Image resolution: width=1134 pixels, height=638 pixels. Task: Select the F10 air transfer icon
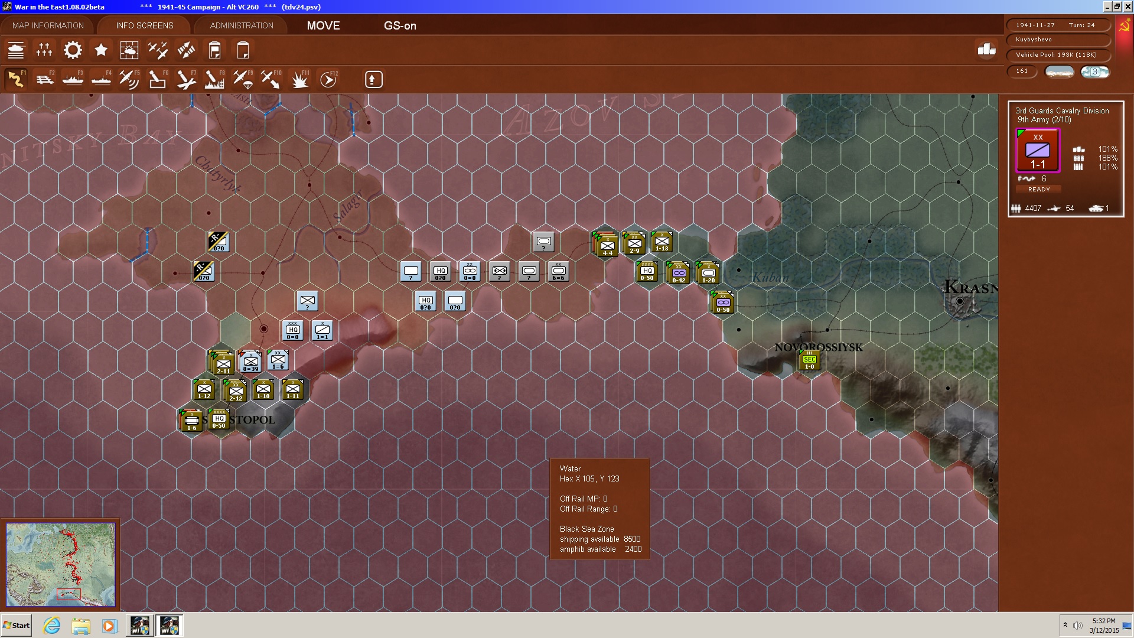[271, 79]
